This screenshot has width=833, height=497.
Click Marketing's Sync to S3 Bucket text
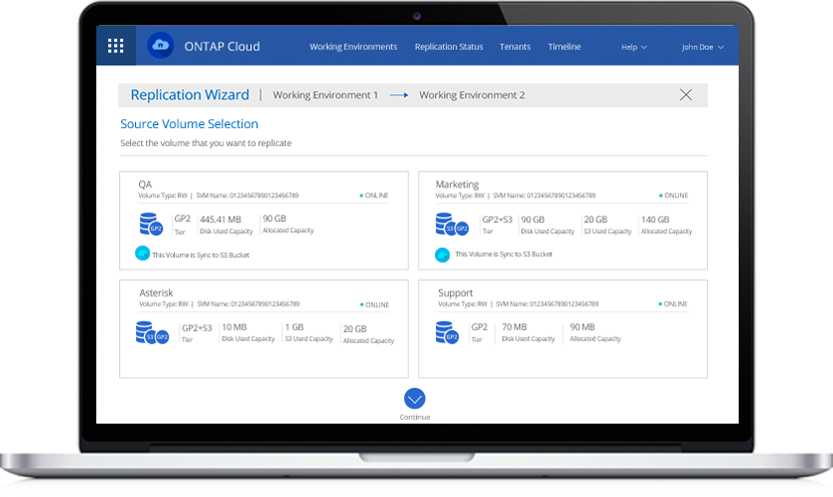point(503,254)
